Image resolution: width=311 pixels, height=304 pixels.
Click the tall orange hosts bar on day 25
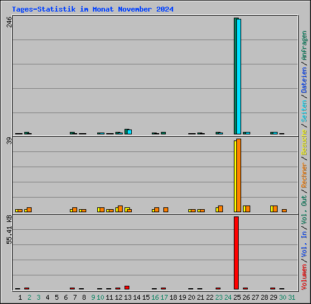pyautogui.click(x=239, y=176)
